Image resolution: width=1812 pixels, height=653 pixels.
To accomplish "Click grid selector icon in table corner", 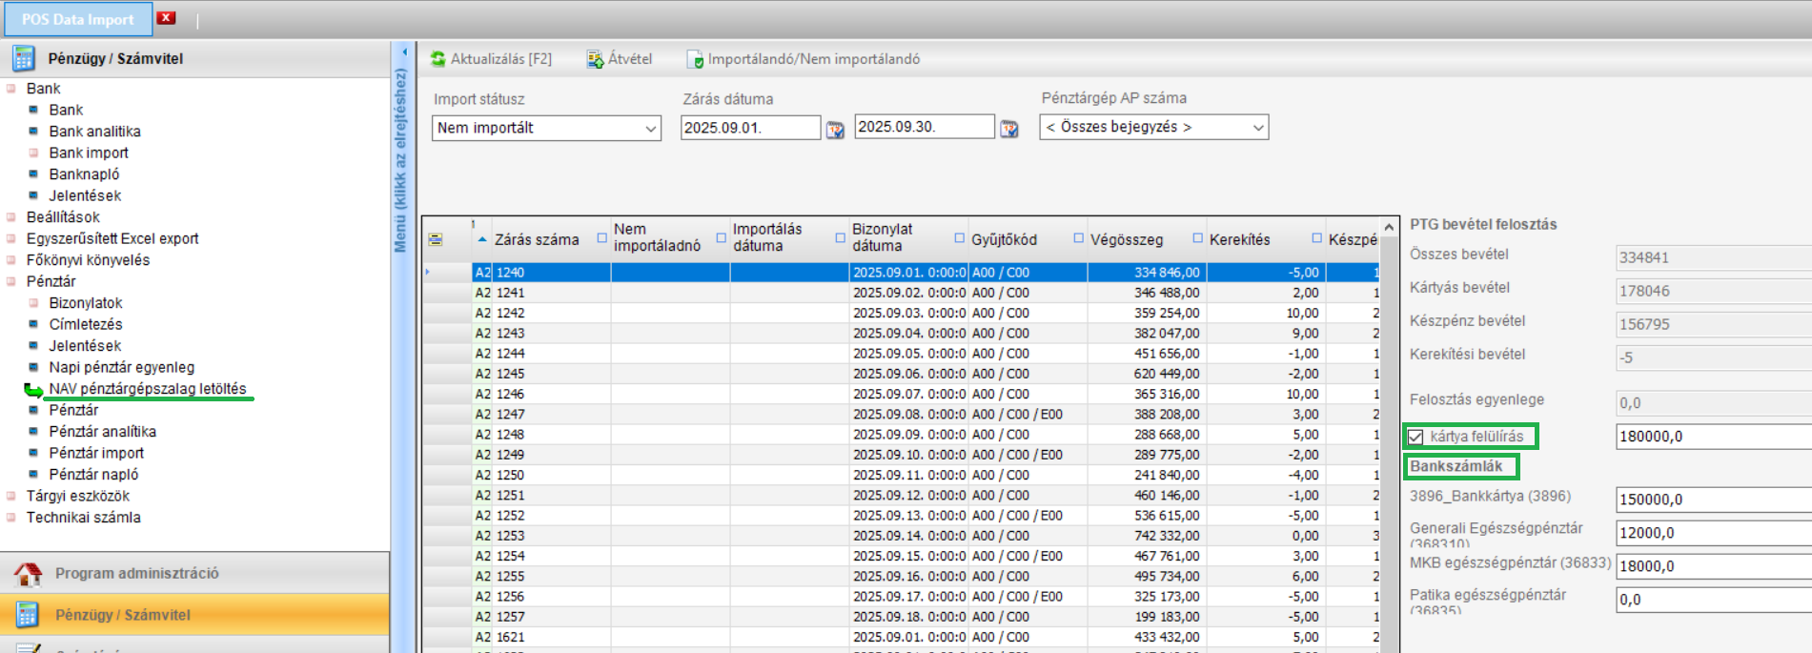I will coord(436,239).
